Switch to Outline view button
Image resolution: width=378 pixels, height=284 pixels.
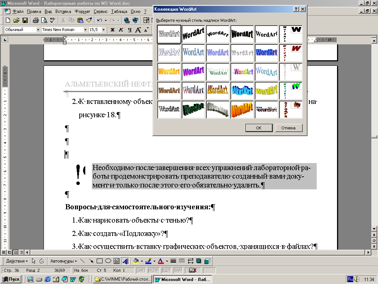(x=21, y=252)
